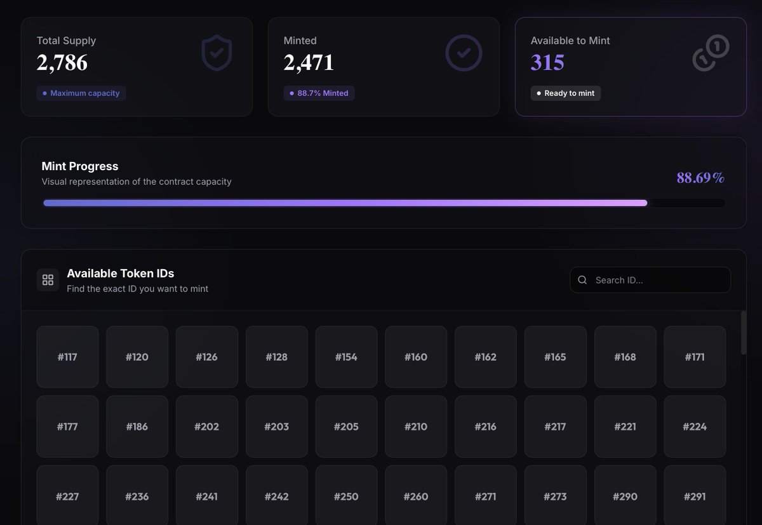The height and width of the screenshot is (525, 762).
Task: Choose token tile #128
Action: [277, 357]
